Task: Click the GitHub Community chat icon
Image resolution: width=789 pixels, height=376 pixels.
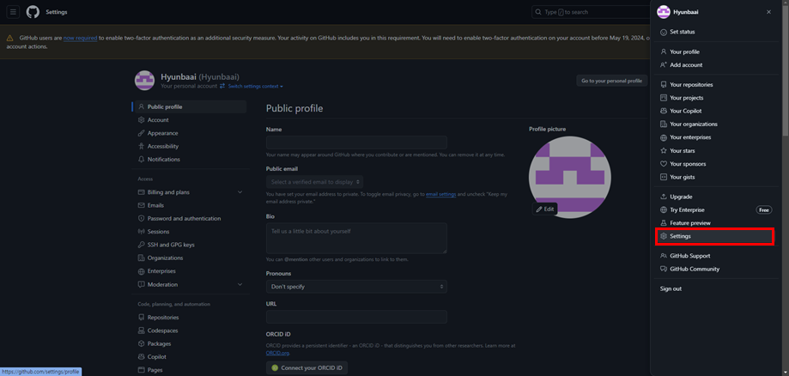Action: point(663,269)
